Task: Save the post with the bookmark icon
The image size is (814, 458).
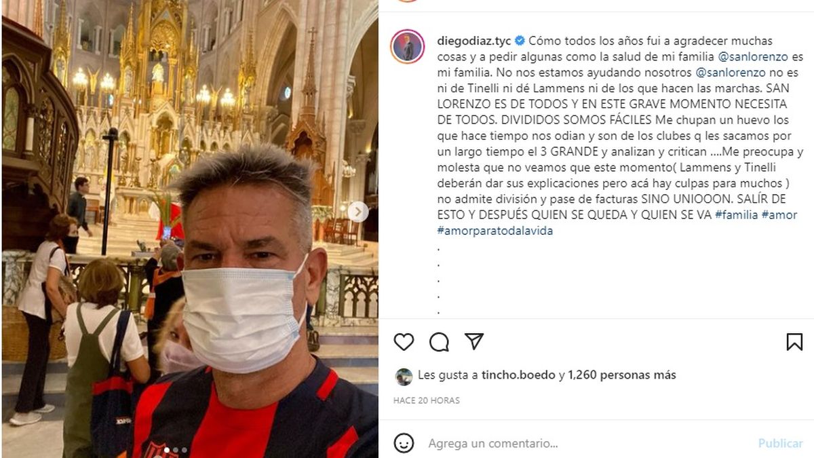Action: [x=794, y=342]
